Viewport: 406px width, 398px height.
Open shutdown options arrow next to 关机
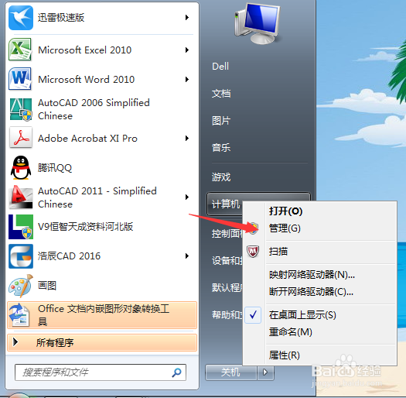[265, 372]
